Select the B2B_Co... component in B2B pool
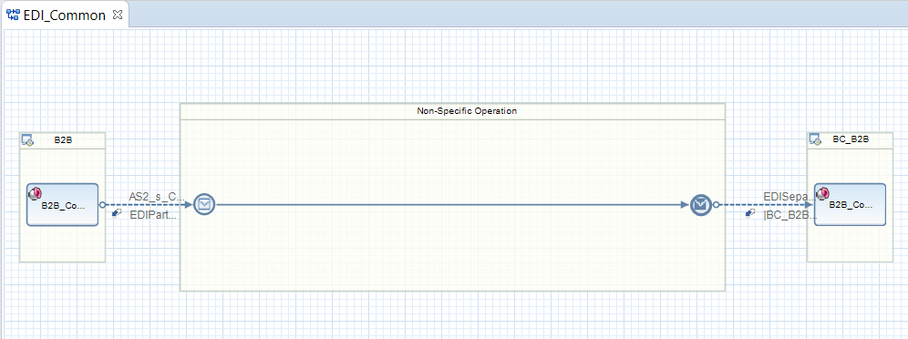Viewport: 908px width, 339px height. point(63,205)
